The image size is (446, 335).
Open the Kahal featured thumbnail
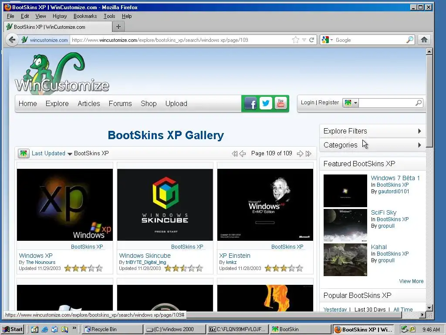345,260
